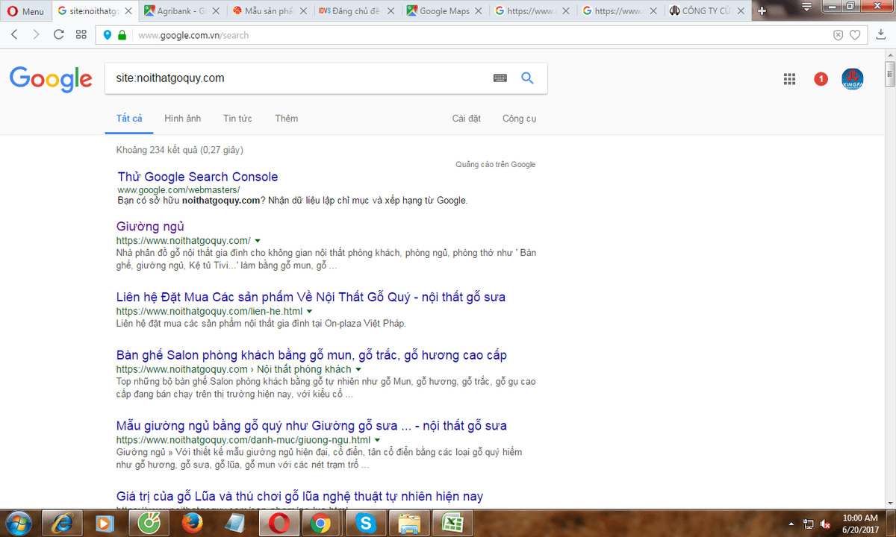Open file explorer folder taskbar icon
The image size is (896, 537).
[408, 524]
